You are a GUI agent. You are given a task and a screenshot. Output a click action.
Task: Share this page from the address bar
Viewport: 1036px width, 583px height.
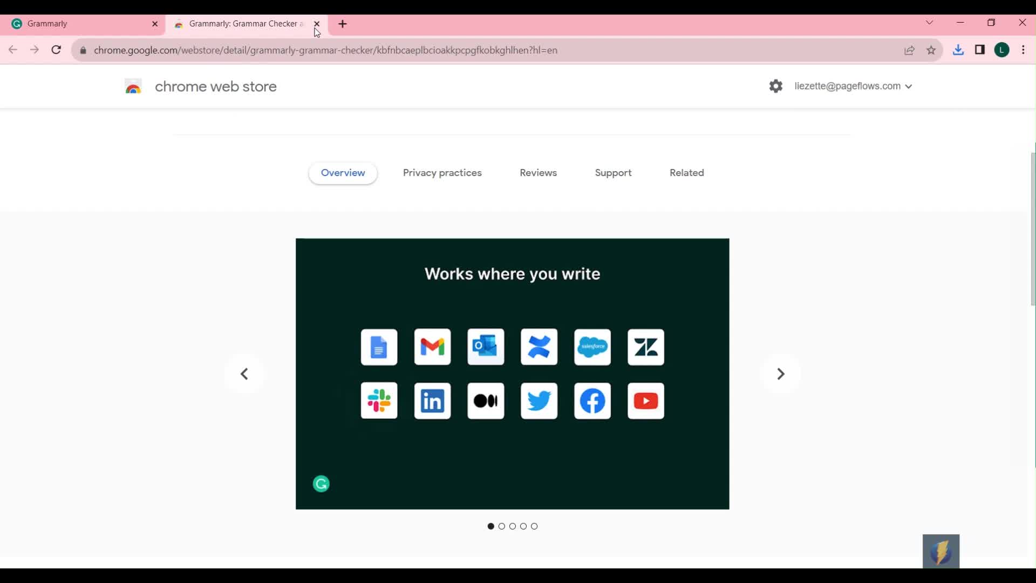coord(910,50)
